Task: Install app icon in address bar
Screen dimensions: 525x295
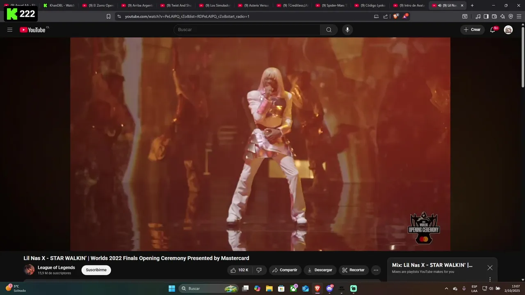Action: pos(376,16)
